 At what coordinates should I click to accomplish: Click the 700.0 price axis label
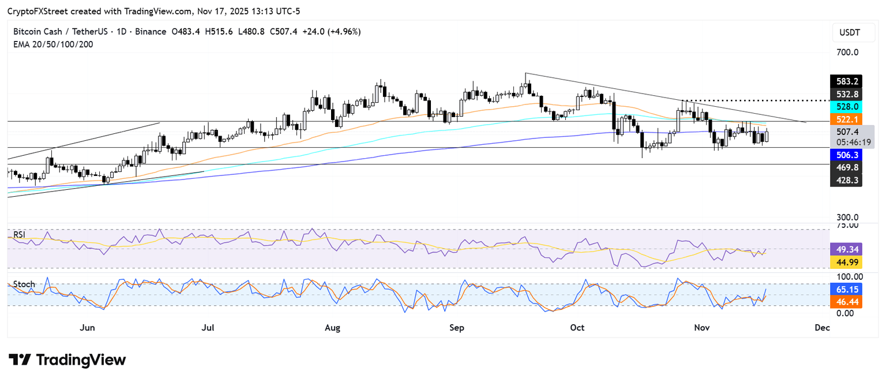(847, 53)
